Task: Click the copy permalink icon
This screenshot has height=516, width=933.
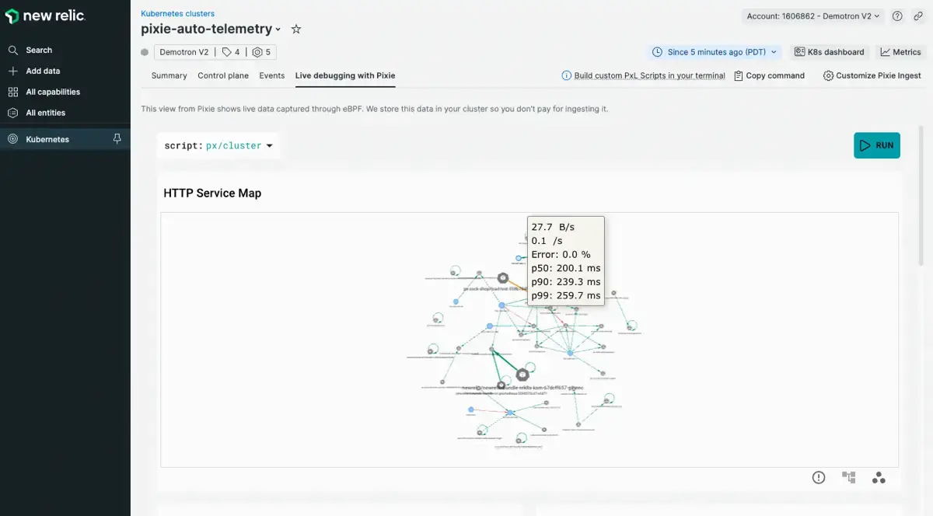Action: click(918, 16)
